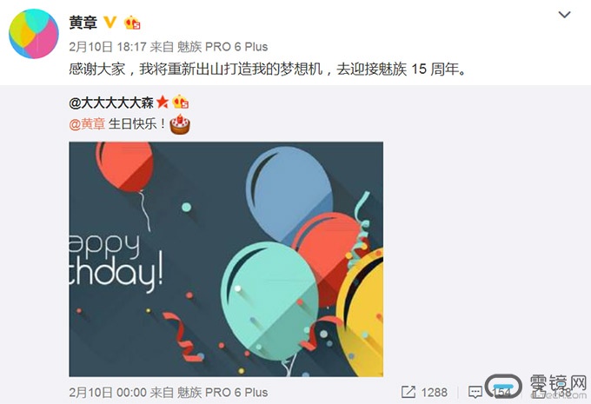Open the 2月10日 18:17 timestamp link
The image size is (591, 404).
click(108, 47)
